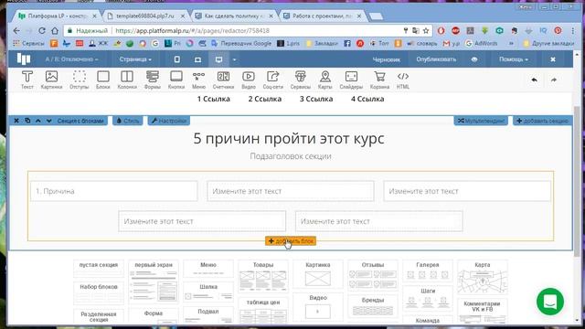Switch to the template698804 browser tab
This screenshot has height=329, width=585.
click(x=145, y=16)
